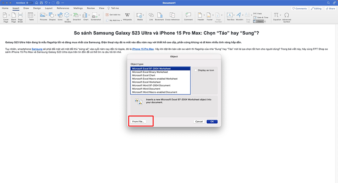Viewport: 338px width, 183px height.
Task: Open Advanced Symbol
Action: (x=287, y=17)
